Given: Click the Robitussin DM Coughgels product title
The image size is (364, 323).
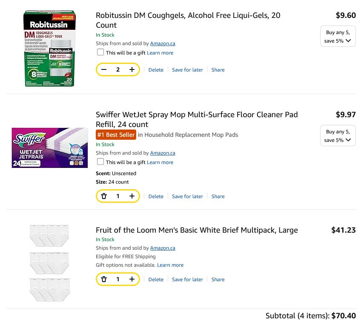Looking at the screenshot, I should tap(186, 15).
